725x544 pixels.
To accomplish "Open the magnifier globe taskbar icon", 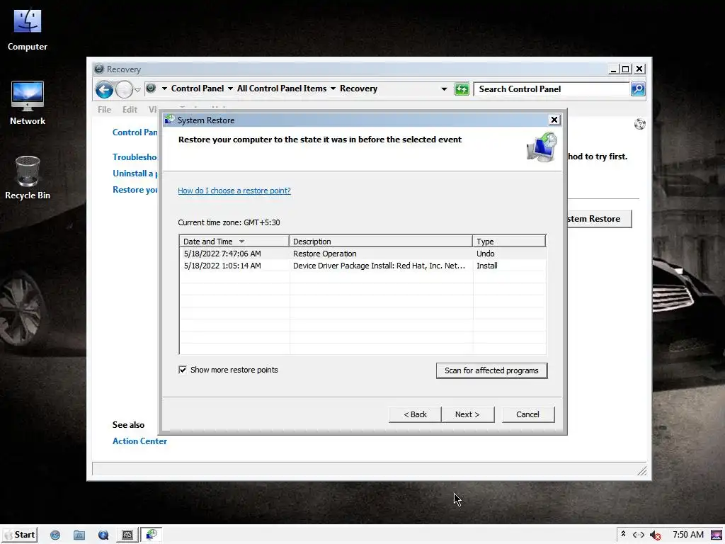I will pyautogui.click(x=103, y=535).
